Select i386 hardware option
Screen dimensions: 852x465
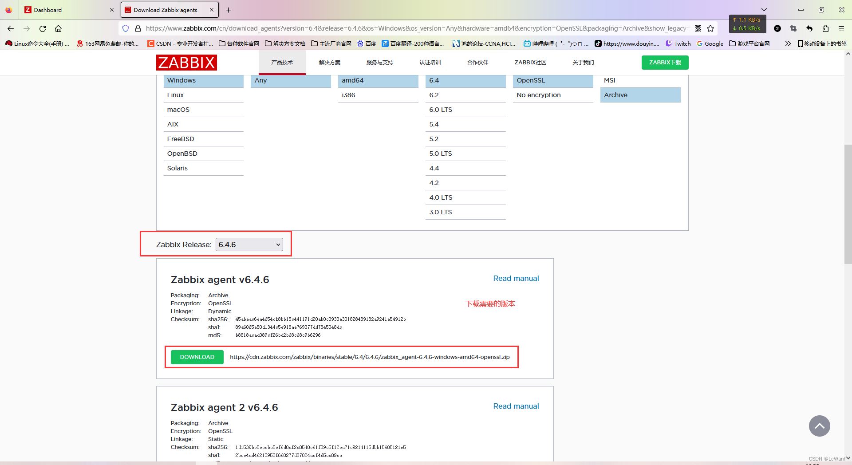pos(378,95)
